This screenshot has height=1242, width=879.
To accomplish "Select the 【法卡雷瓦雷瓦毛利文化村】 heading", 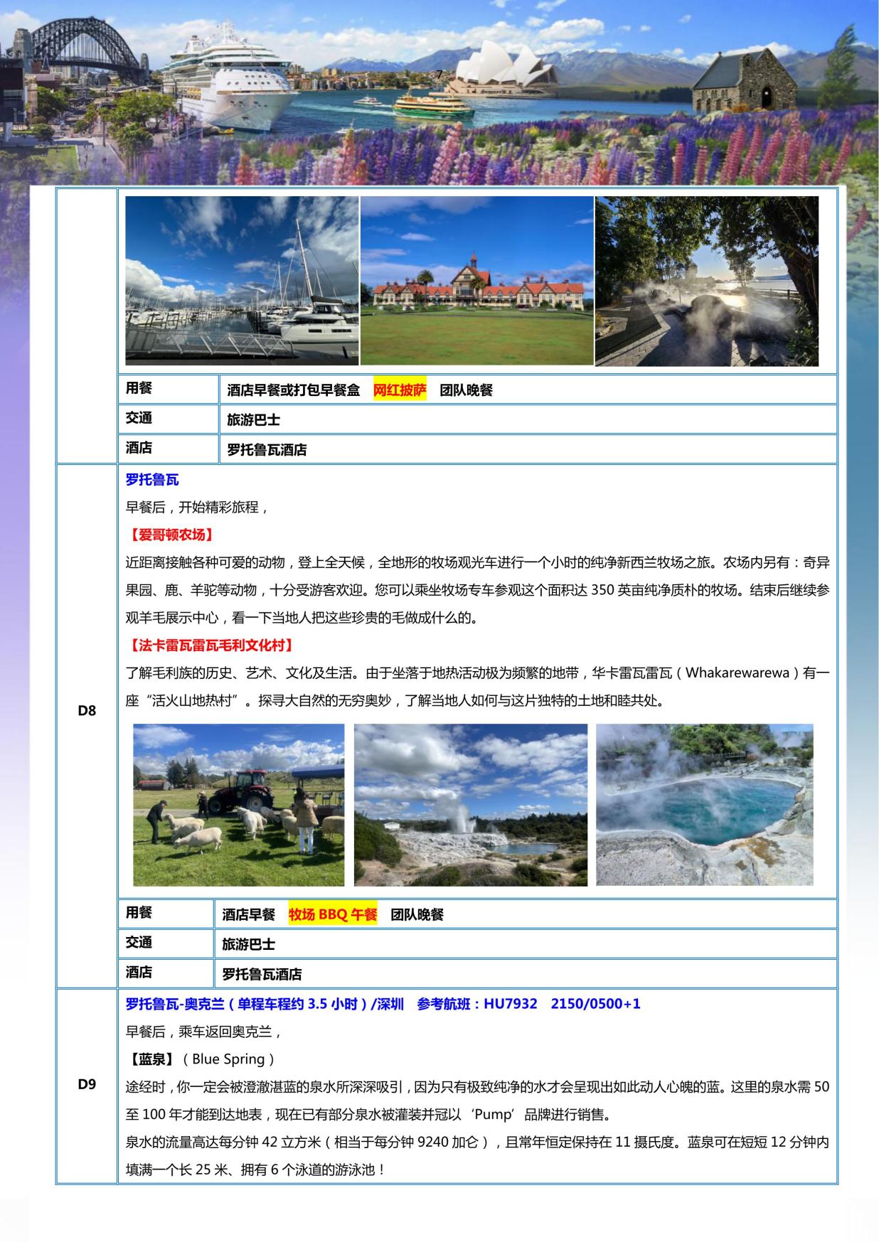I will (211, 646).
